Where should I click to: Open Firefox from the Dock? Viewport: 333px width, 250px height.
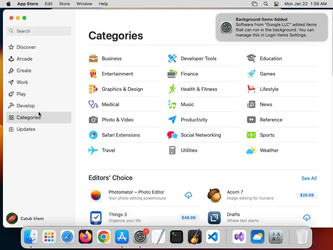point(86,237)
